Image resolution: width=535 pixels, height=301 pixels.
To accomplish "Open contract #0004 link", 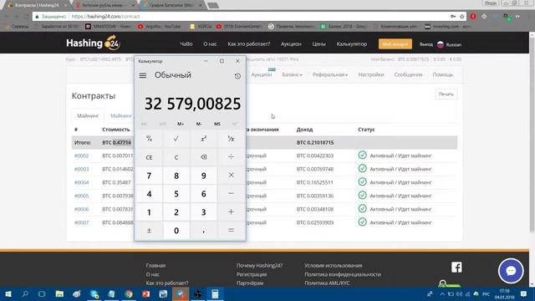I will [x=82, y=182].
